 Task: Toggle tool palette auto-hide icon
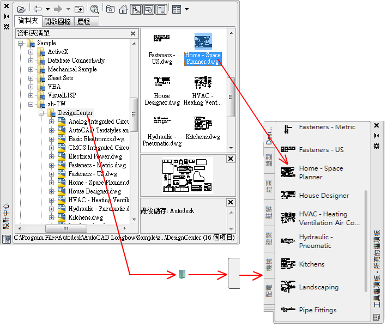coord(377,136)
